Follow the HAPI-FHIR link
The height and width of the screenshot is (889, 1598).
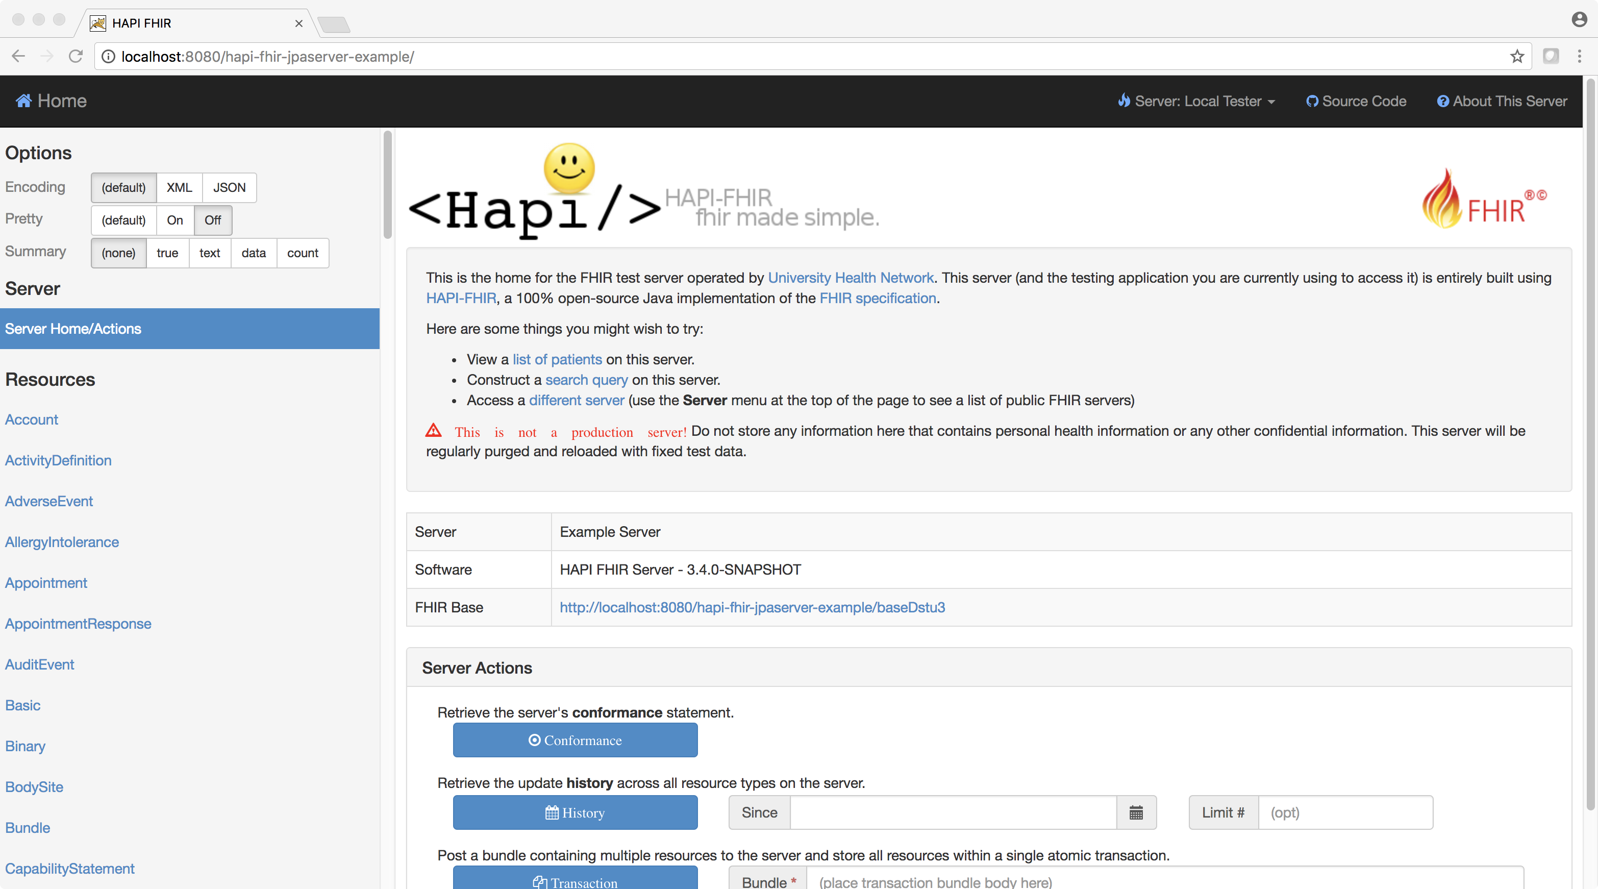coord(461,299)
